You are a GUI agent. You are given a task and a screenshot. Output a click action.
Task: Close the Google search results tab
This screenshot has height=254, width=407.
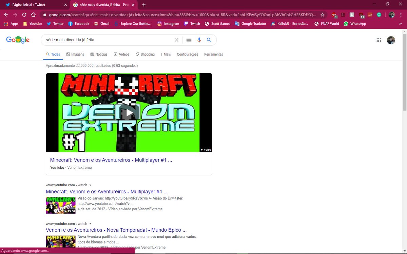[133, 5]
